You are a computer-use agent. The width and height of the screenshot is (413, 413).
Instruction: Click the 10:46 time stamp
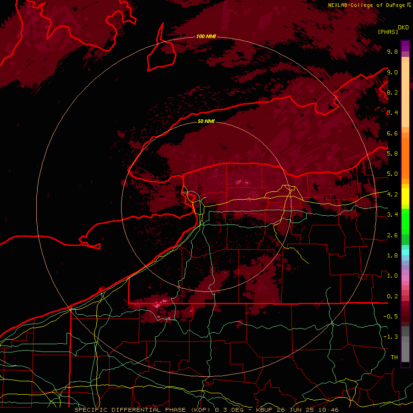329,410
